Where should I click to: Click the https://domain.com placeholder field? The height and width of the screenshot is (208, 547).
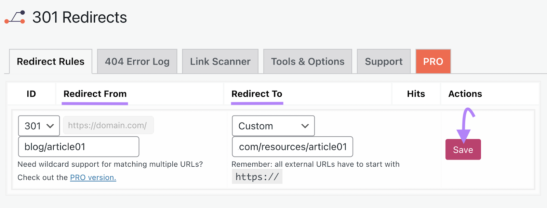click(x=108, y=125)
